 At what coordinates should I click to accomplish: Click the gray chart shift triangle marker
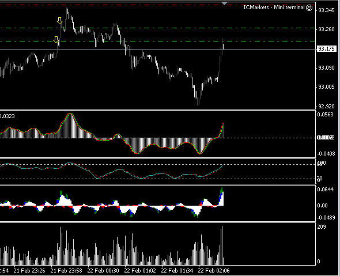click(x=224, y=3)
